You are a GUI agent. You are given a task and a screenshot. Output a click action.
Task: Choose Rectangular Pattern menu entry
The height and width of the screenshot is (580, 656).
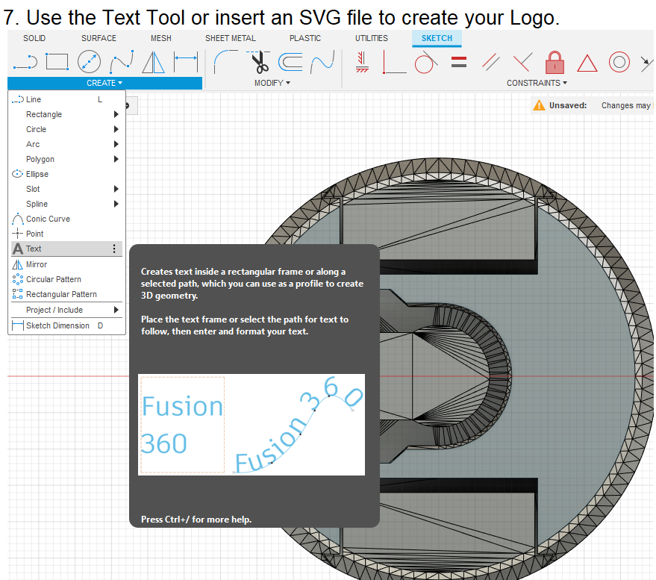(67, 294)
